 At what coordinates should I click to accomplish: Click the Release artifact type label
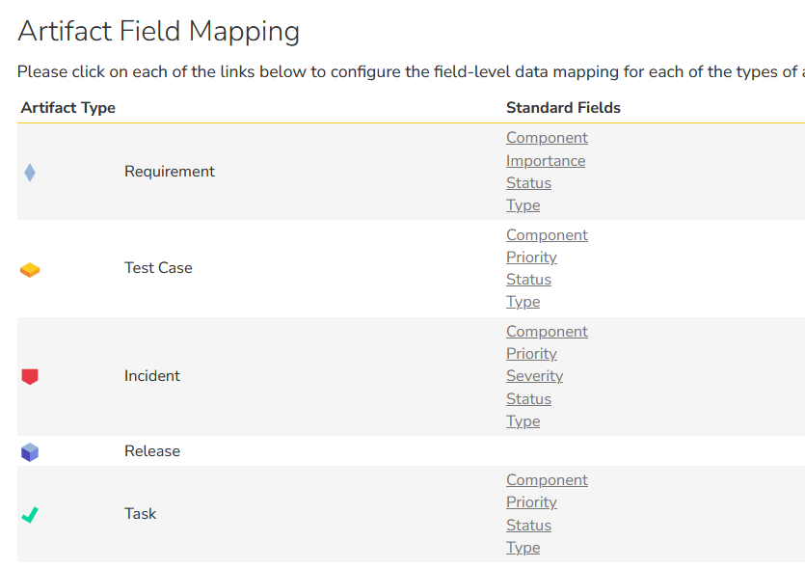[x=152, y=451]
